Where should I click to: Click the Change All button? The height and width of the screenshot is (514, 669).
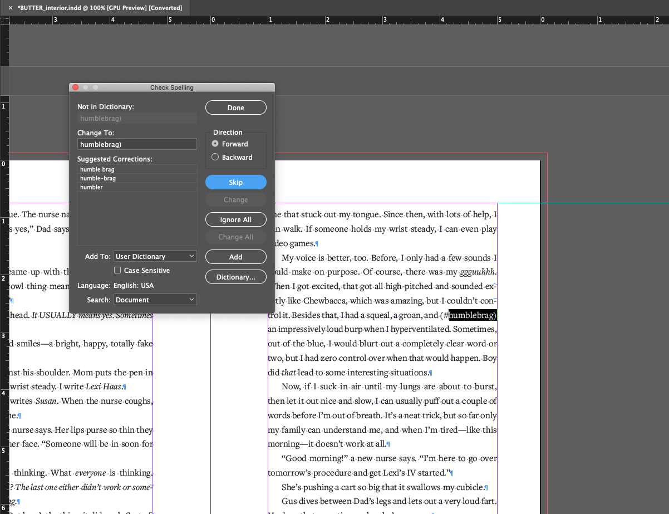tap(235, 237)
